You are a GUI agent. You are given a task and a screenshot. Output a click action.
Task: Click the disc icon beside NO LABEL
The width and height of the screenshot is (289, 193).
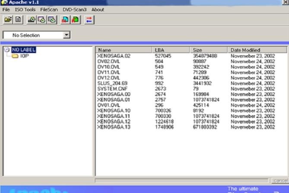(7, 50)
